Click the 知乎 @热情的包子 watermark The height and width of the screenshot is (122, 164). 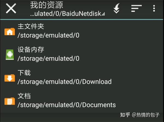click(140, 115)
